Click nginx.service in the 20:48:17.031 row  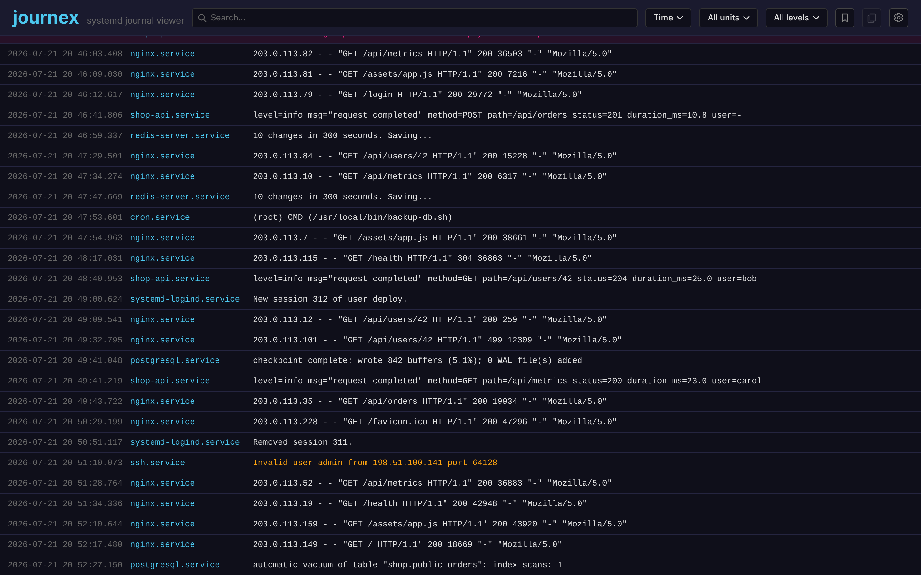point(162,259)
